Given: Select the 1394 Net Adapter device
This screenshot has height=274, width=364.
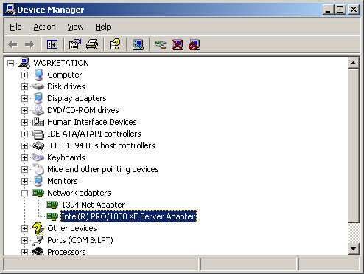Looking at the screenshot, I should (x=93, y=205).
